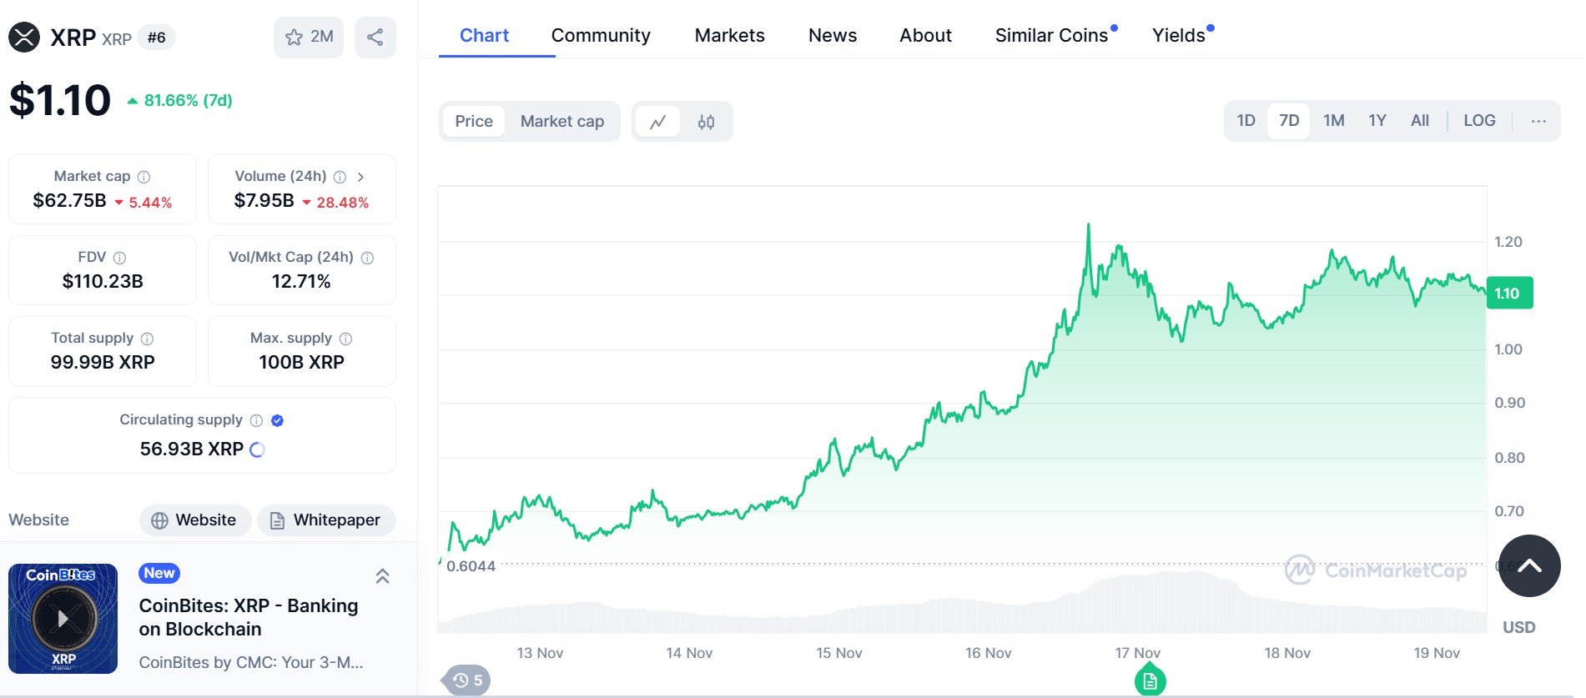This screenshot has width=1586, height=698.
Task: Toggle chart to Market cap view
Action: pos(562,122)
